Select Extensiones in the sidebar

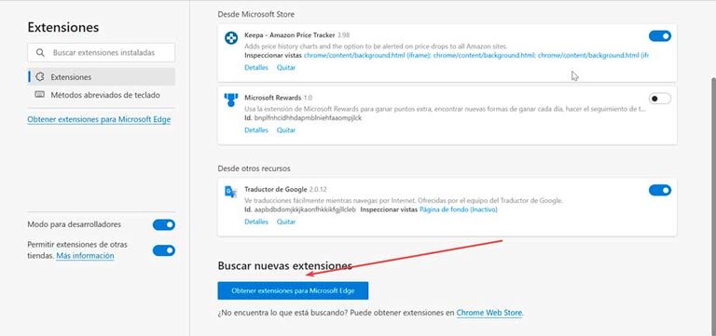102,77
